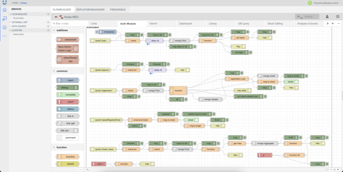Add a new FLOW BUILDER service with plus
343x172 pixels.
click(x=48, y=14)
